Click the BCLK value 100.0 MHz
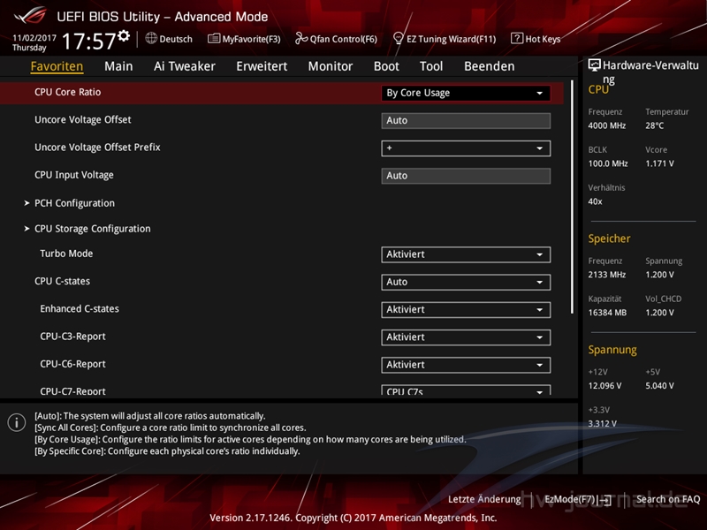Screen dimensions: 707x530 click(608, 163)
